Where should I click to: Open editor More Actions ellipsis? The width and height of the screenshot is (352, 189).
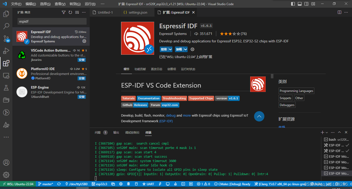(x=346, y=12)
